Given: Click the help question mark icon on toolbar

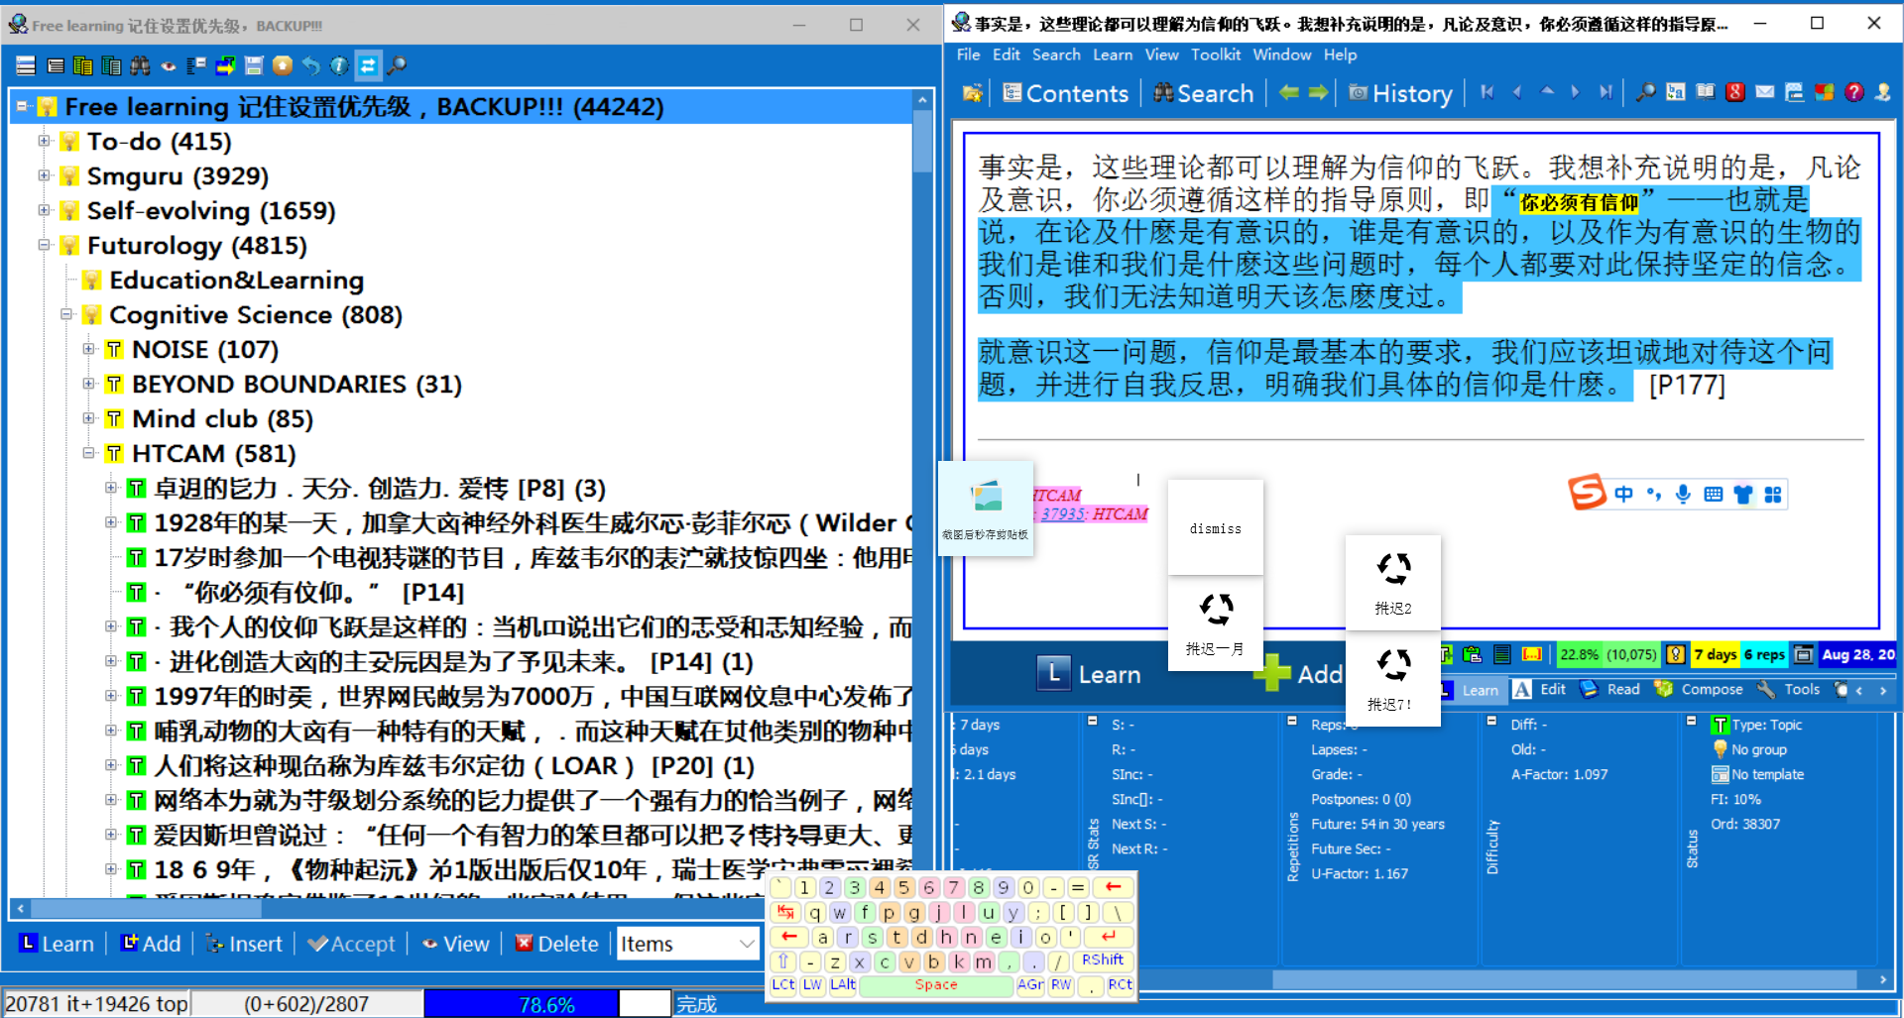Looking at the screenshot, I should coord(1853,91).
